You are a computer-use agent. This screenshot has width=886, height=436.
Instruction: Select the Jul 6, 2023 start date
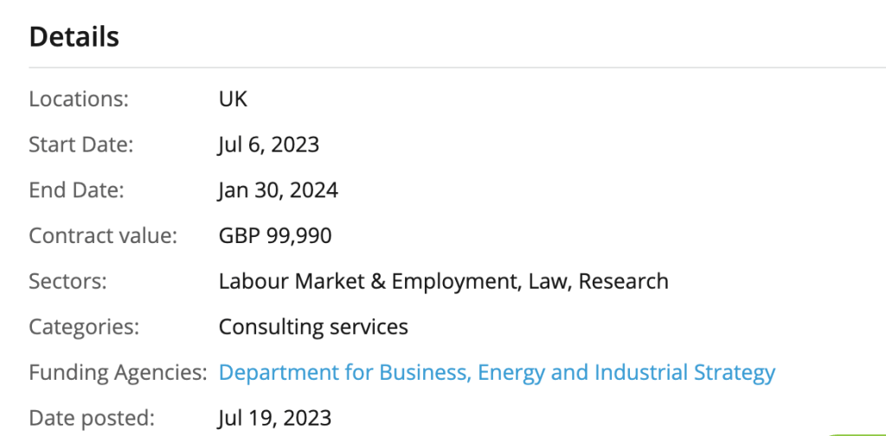point(268,144)
